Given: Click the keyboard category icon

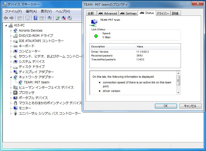Looking at the screenshot, I should pyautogui.click(x=15, y=46).
